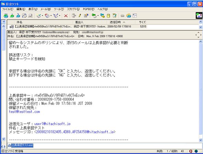Click the blue send mail icon
Image resolution: width=203 pixels, height=154 pixels.
(x=18, y=16)
